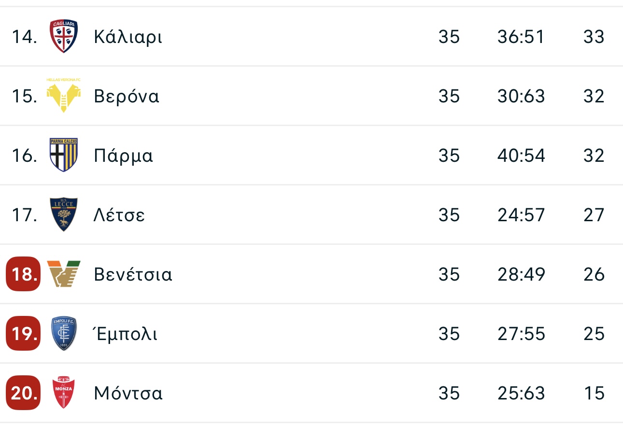Open the Πάρμα team name link
Screen dimensions: 623x427
(124, 156)
